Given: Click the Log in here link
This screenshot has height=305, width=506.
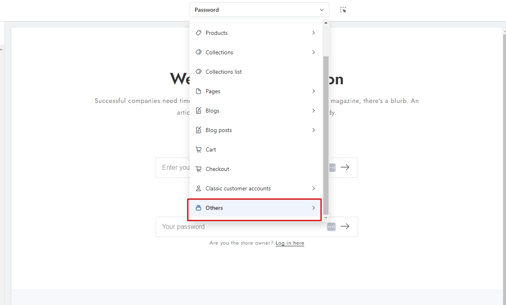Looking at the screenshot, I should point(290,243).
